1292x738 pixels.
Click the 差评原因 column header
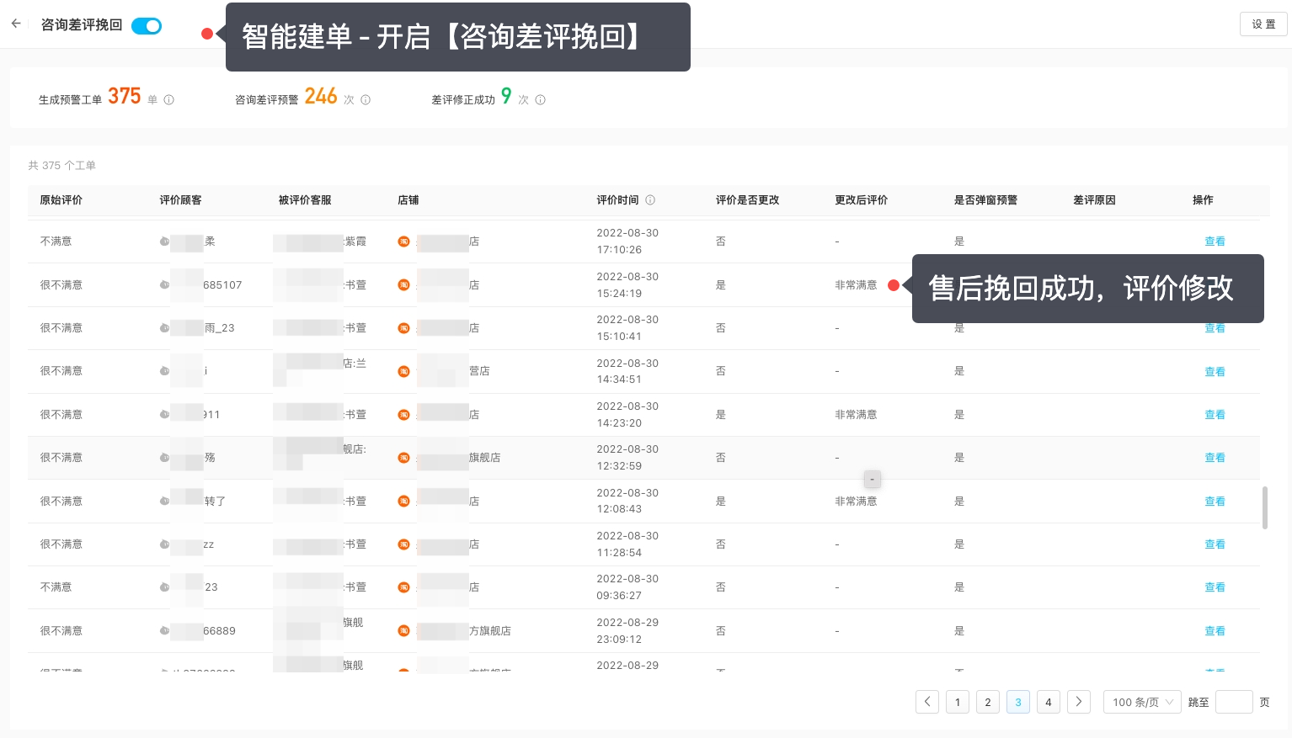pos(1095,200)
